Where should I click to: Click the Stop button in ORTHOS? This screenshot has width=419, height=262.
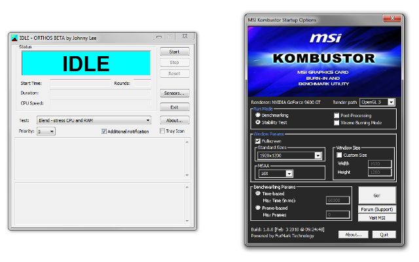point(175,63)
